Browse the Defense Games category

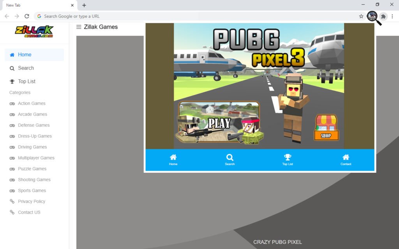34,125
